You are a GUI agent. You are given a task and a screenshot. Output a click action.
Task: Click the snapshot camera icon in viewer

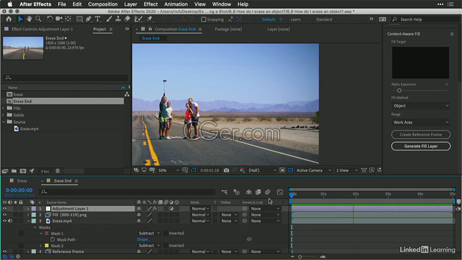[x=226, y=170]
